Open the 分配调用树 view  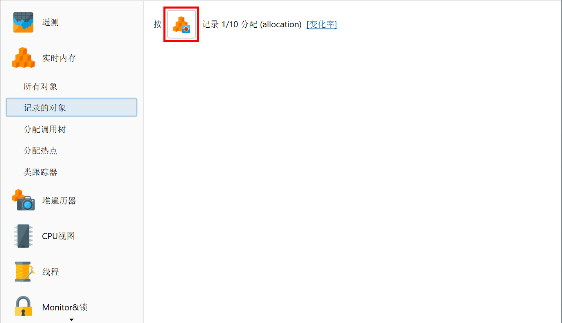tap(45, 130)
